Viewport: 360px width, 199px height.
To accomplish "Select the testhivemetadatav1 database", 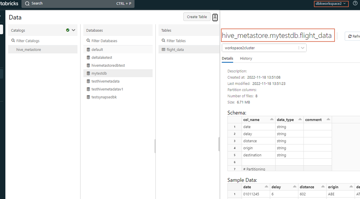I will [118, 89].
